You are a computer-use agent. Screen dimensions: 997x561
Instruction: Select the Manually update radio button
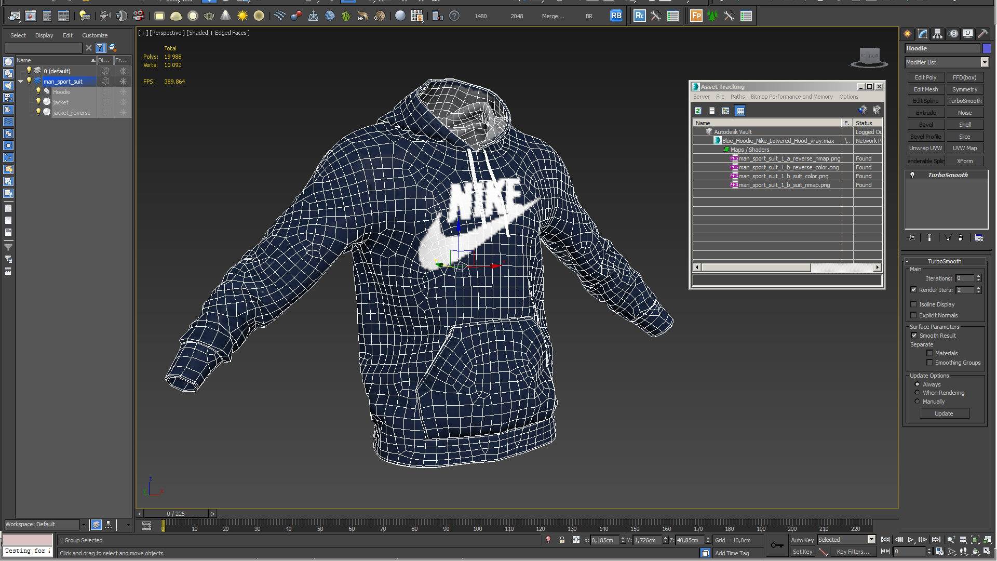pyautogui.click(x=917, y=402)
